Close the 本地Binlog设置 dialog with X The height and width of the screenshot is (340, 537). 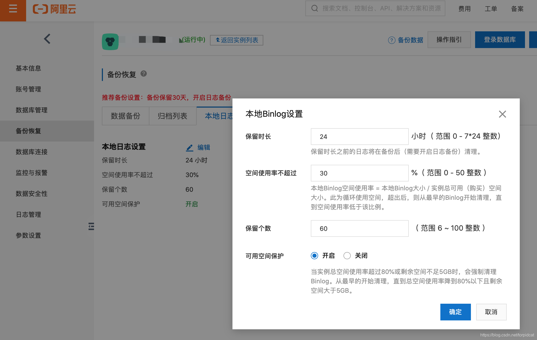tap(502, 114)
